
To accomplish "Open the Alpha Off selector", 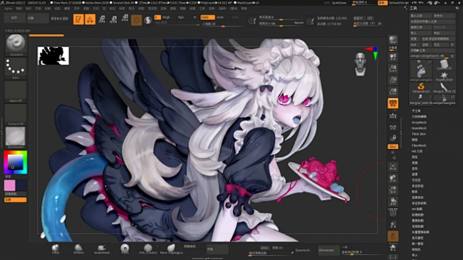I will (16, 92).
